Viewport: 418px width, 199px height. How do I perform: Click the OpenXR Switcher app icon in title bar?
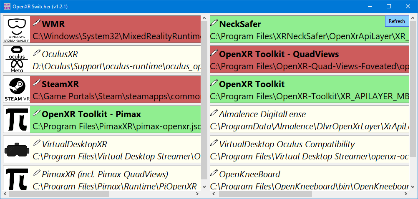(x=7, y=6)
